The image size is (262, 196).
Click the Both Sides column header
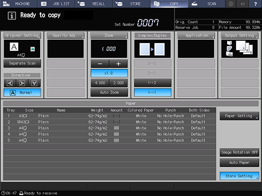click(199, 110)
